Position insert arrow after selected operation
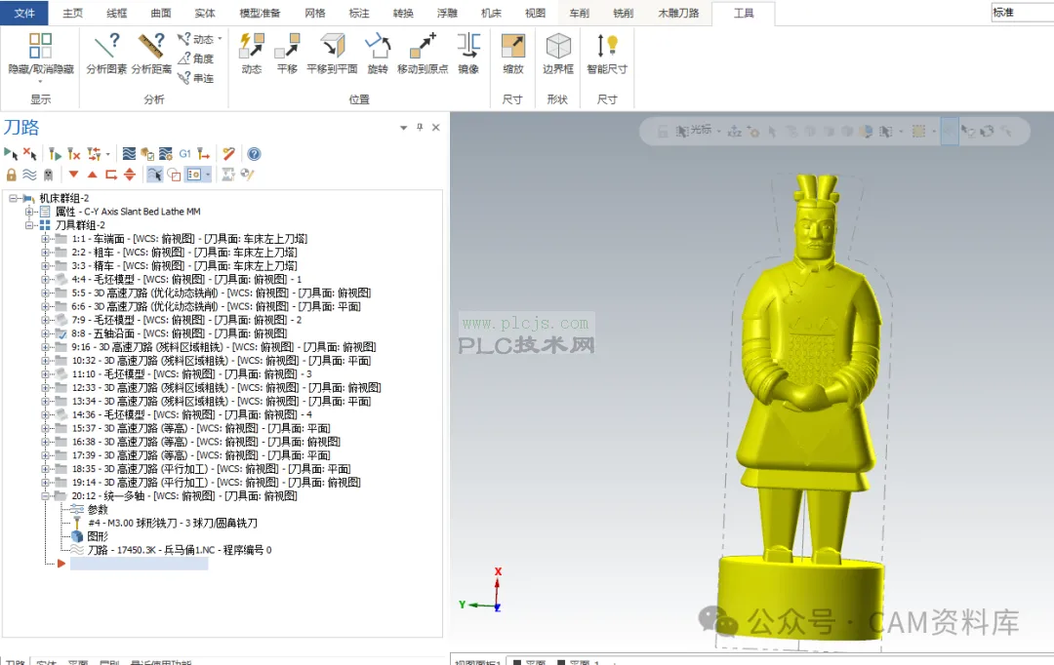This screenshot has width=1054, height=665. coord(111,175)
